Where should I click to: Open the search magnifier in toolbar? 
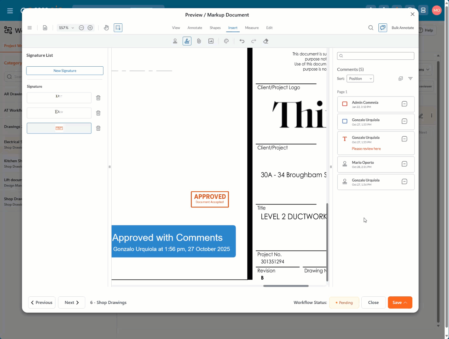tap(371, 28)
